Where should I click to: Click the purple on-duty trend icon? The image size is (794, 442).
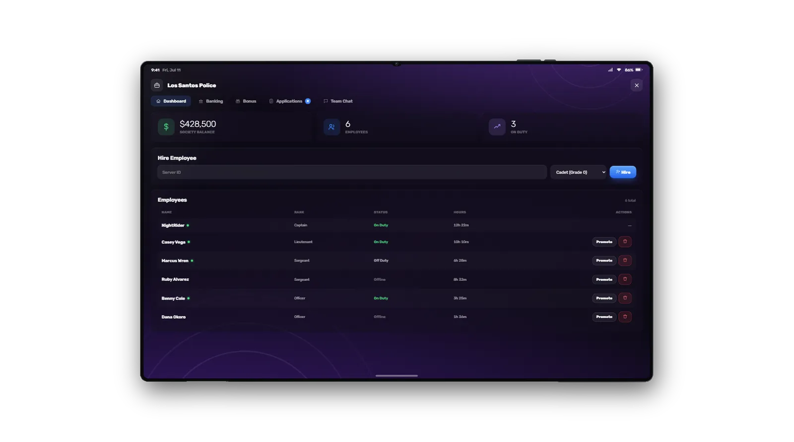pos(497,127)
